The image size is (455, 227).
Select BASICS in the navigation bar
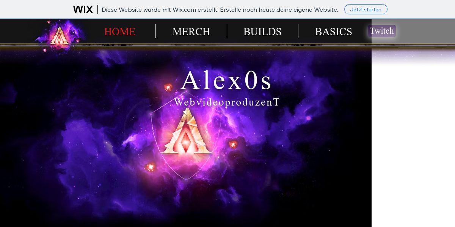(334, 31)
